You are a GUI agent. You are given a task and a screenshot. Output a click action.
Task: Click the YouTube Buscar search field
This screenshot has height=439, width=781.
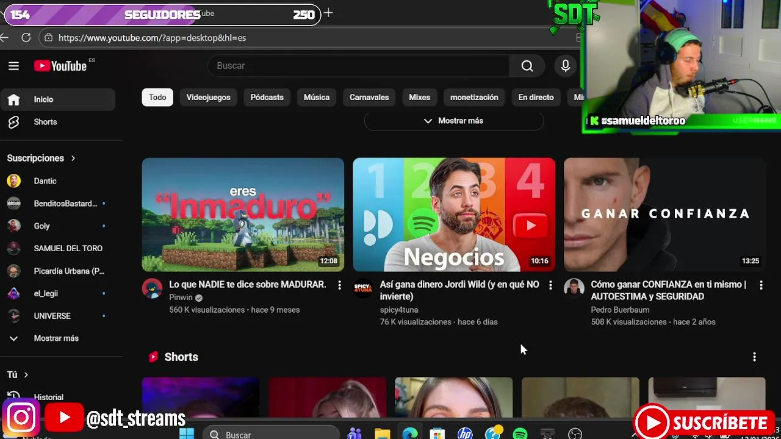point(359,66)
